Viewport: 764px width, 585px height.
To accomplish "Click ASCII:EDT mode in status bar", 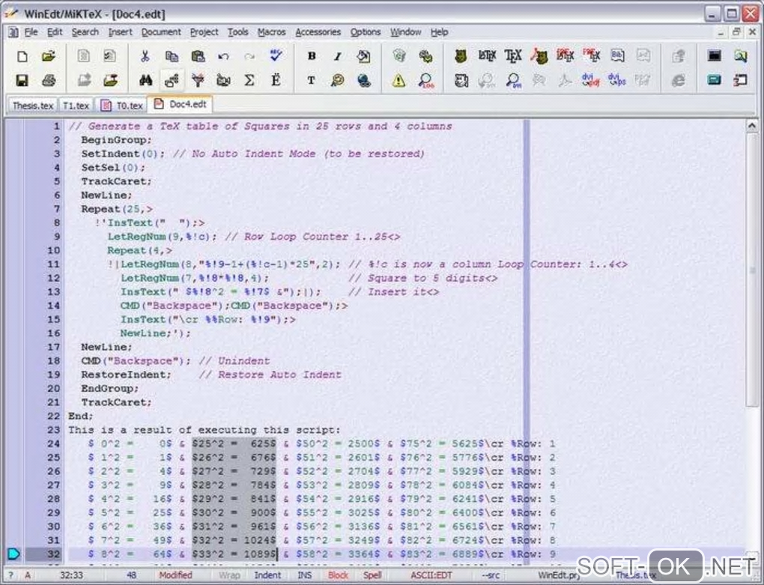I will point(431,575).
